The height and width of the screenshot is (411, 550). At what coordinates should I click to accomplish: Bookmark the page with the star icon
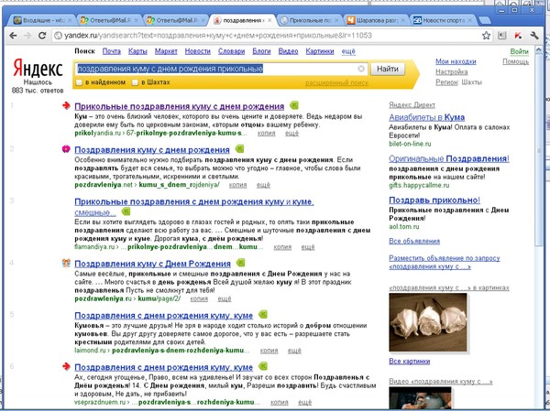486,36
